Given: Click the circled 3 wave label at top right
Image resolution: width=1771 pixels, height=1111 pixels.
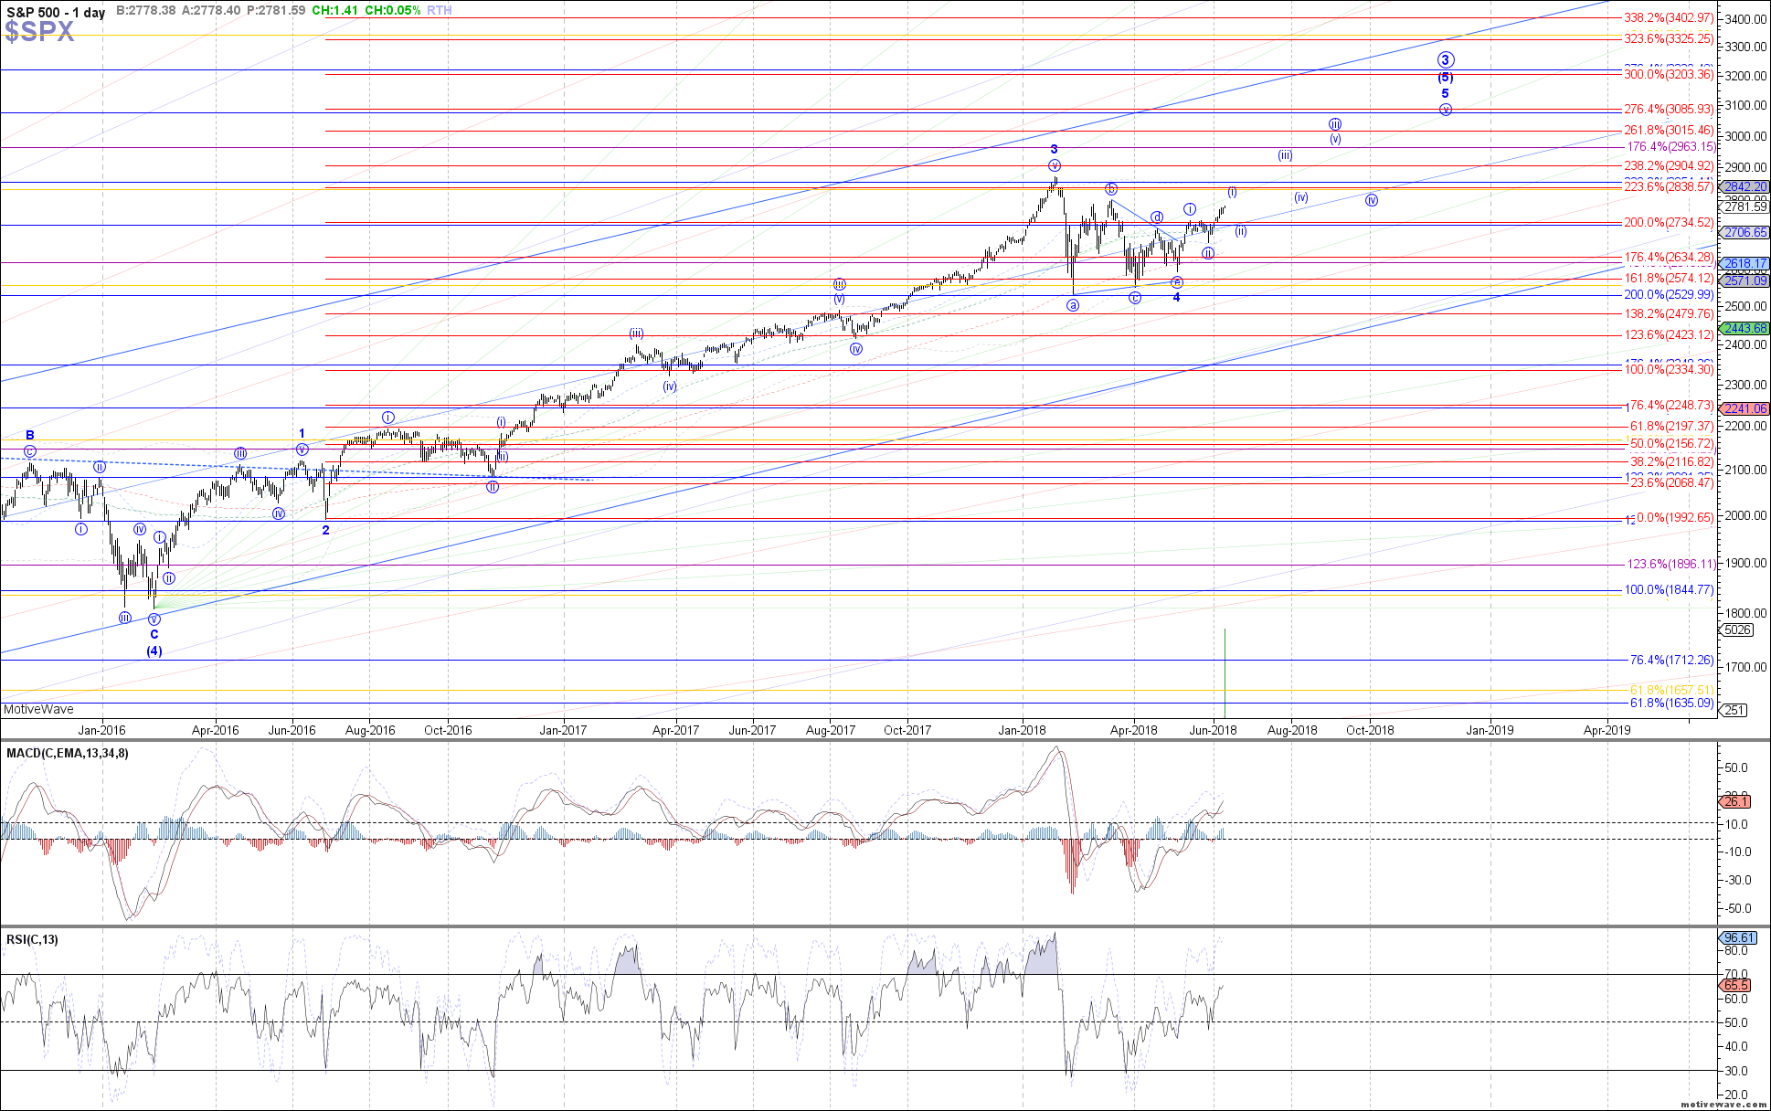Looking at the screenshot, I should coord(1445,60).
